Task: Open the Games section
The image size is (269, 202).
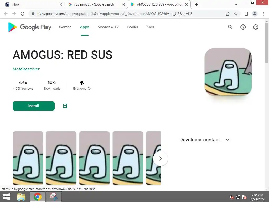Action: click(65, 27)
